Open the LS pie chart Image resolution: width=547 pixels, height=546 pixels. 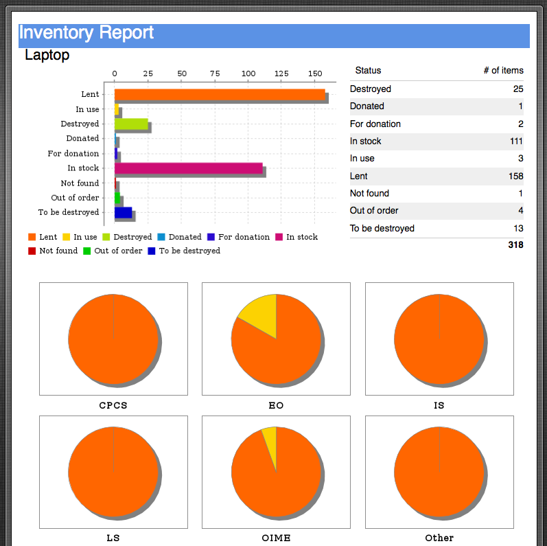(x=113, y=472)
